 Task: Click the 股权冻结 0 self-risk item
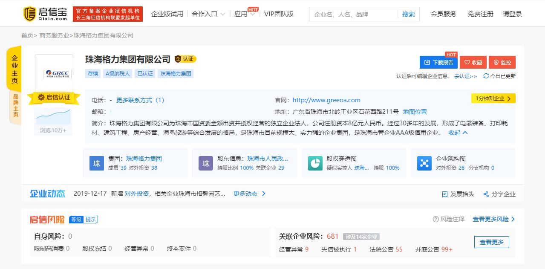click(97, 249)
